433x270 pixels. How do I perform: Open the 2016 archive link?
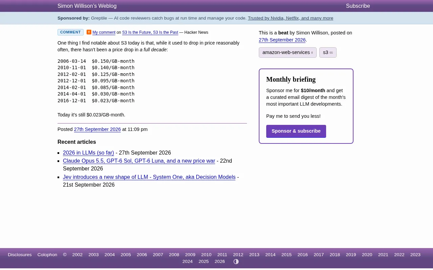(302, 255)
